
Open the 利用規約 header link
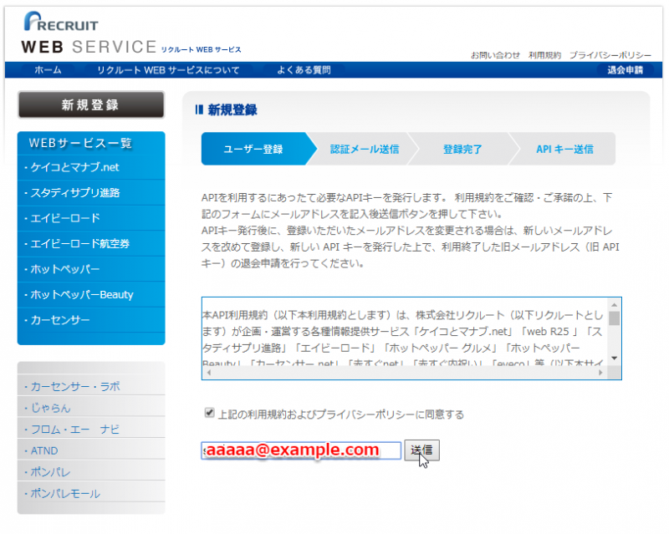click(544, 55)
